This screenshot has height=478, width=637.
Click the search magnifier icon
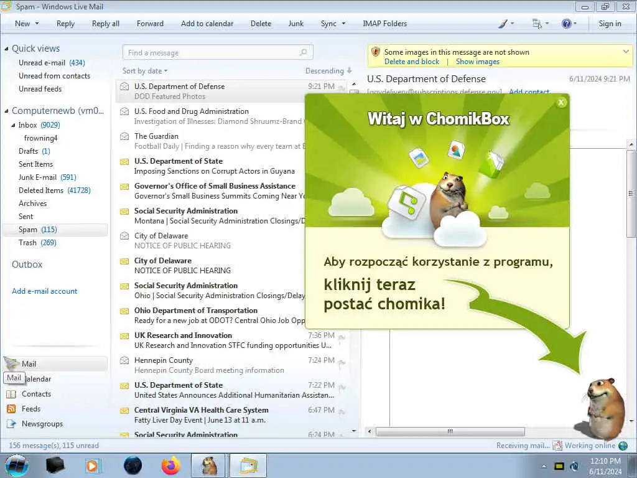(303, 52)
